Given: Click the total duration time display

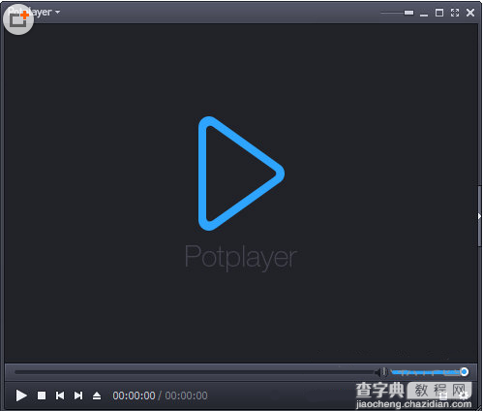Looking at the screenshot, I should (186, 395).
